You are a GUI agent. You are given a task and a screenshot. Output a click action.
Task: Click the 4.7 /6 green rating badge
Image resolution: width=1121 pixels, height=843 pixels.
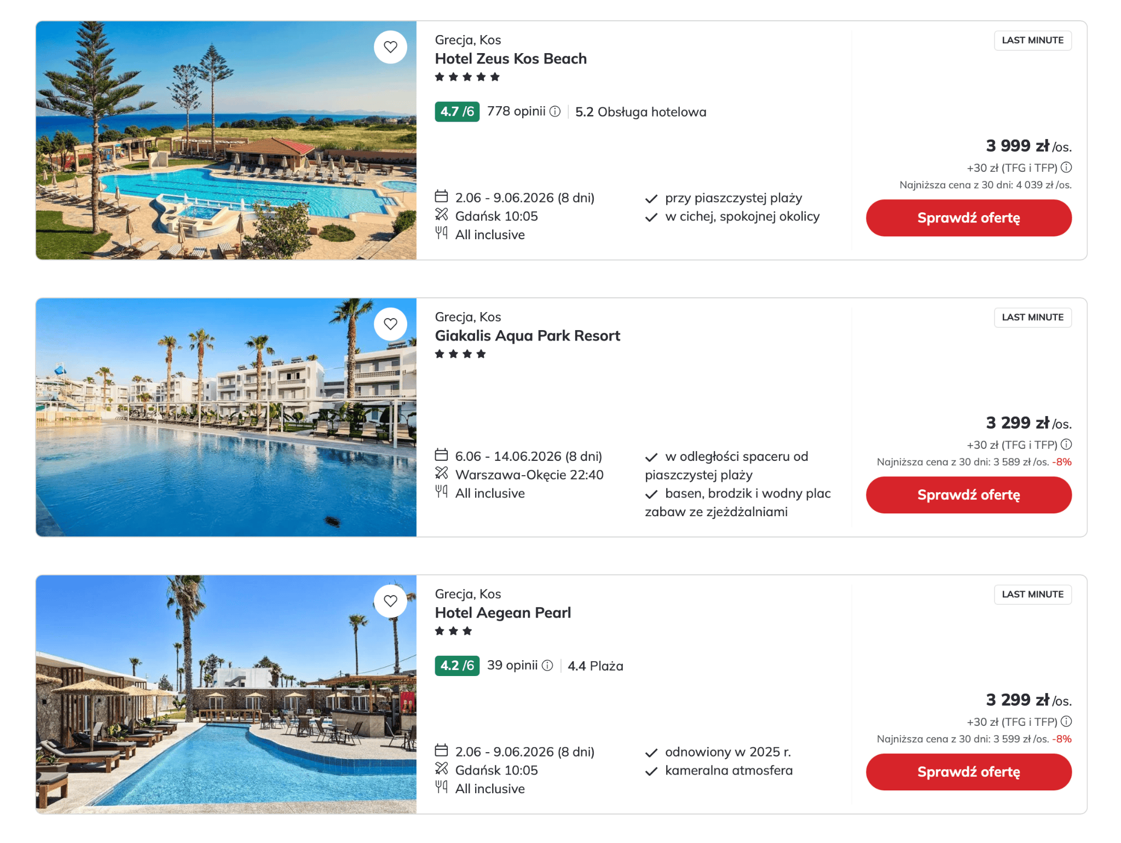(x=457, y=112)
